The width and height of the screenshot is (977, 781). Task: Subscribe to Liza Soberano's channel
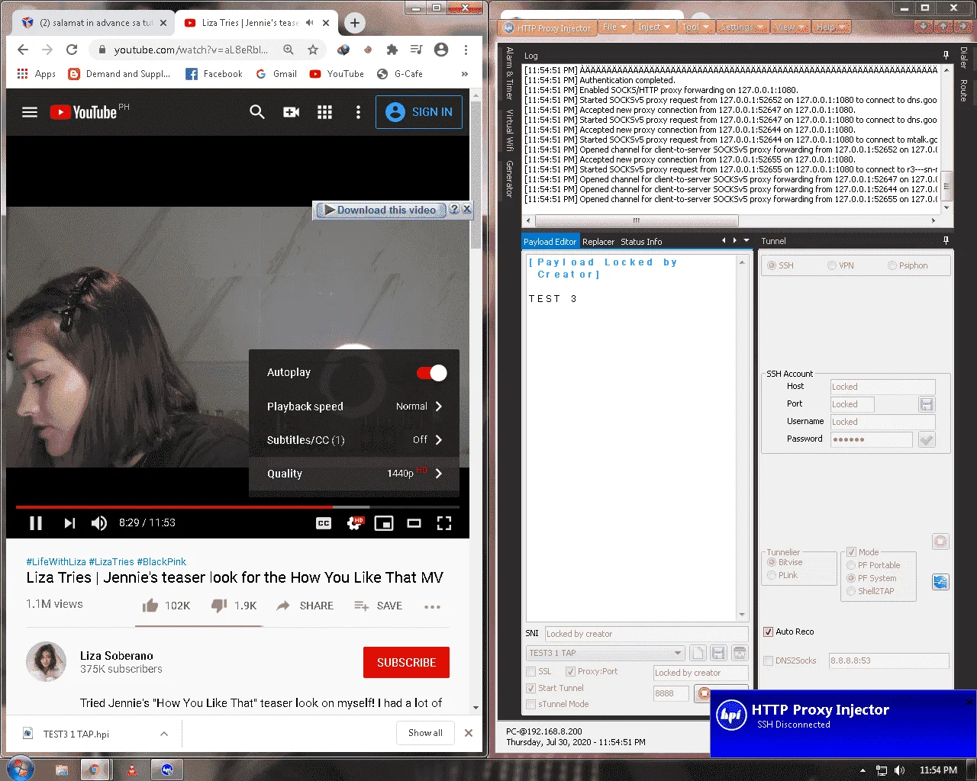[x=406, y=663]
